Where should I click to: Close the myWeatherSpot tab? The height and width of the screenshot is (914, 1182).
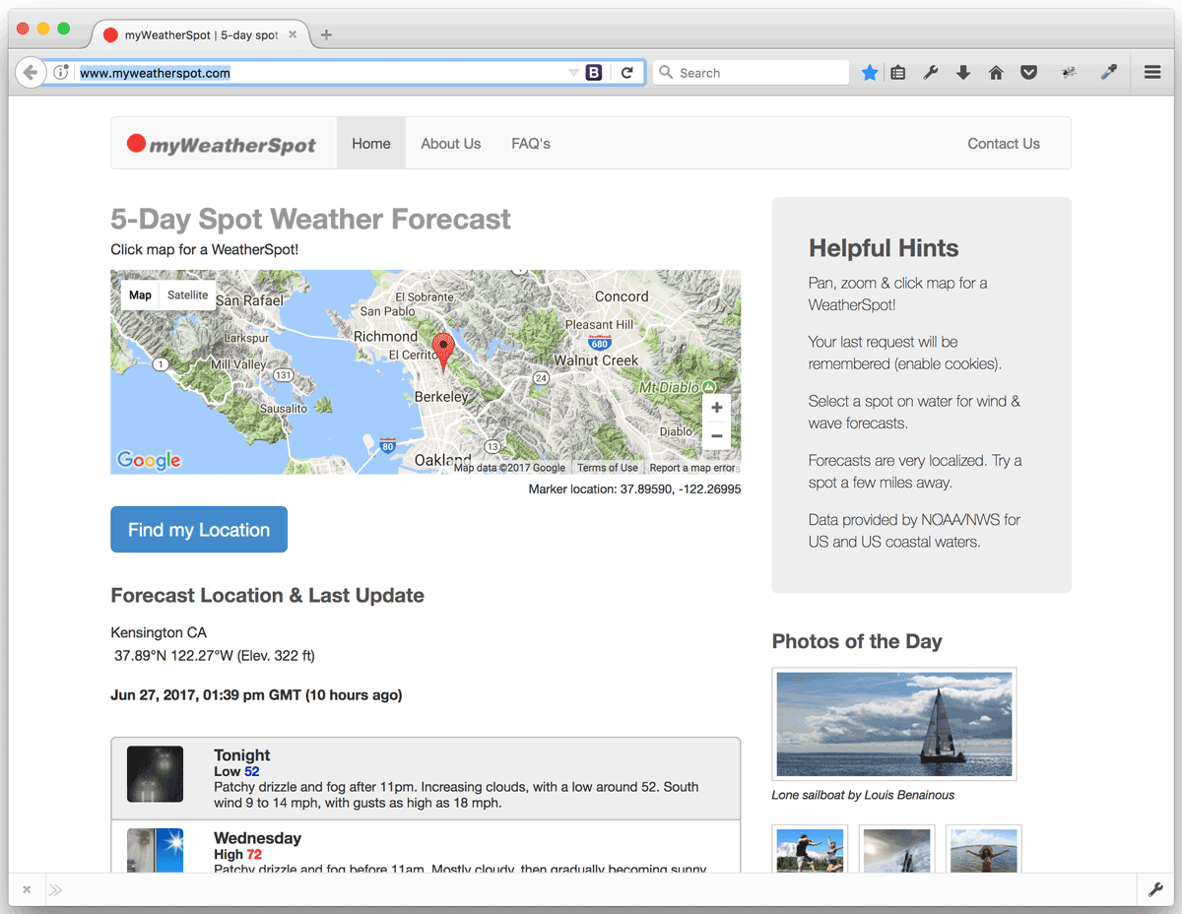(293, 34)
